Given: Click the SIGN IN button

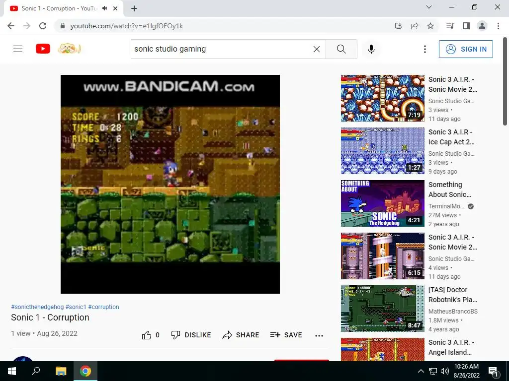Looking at the screenshot, I should click(x=466, y=49).
